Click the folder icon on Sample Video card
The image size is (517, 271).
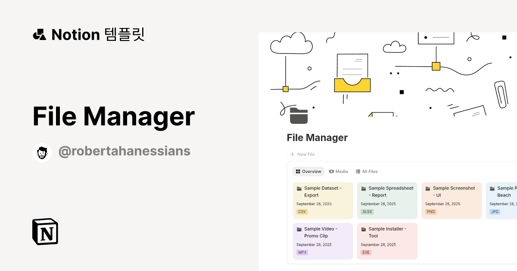300,229
